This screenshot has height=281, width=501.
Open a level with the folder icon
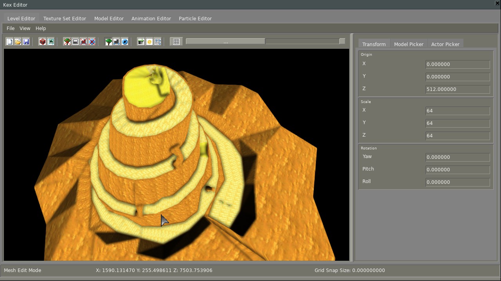(18, 42)
